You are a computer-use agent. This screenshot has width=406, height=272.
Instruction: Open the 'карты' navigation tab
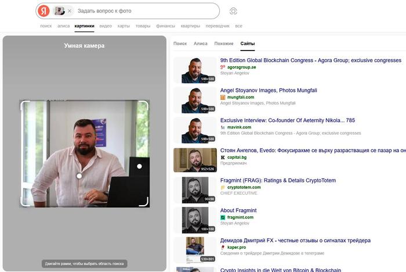click(x=124, y=26)
